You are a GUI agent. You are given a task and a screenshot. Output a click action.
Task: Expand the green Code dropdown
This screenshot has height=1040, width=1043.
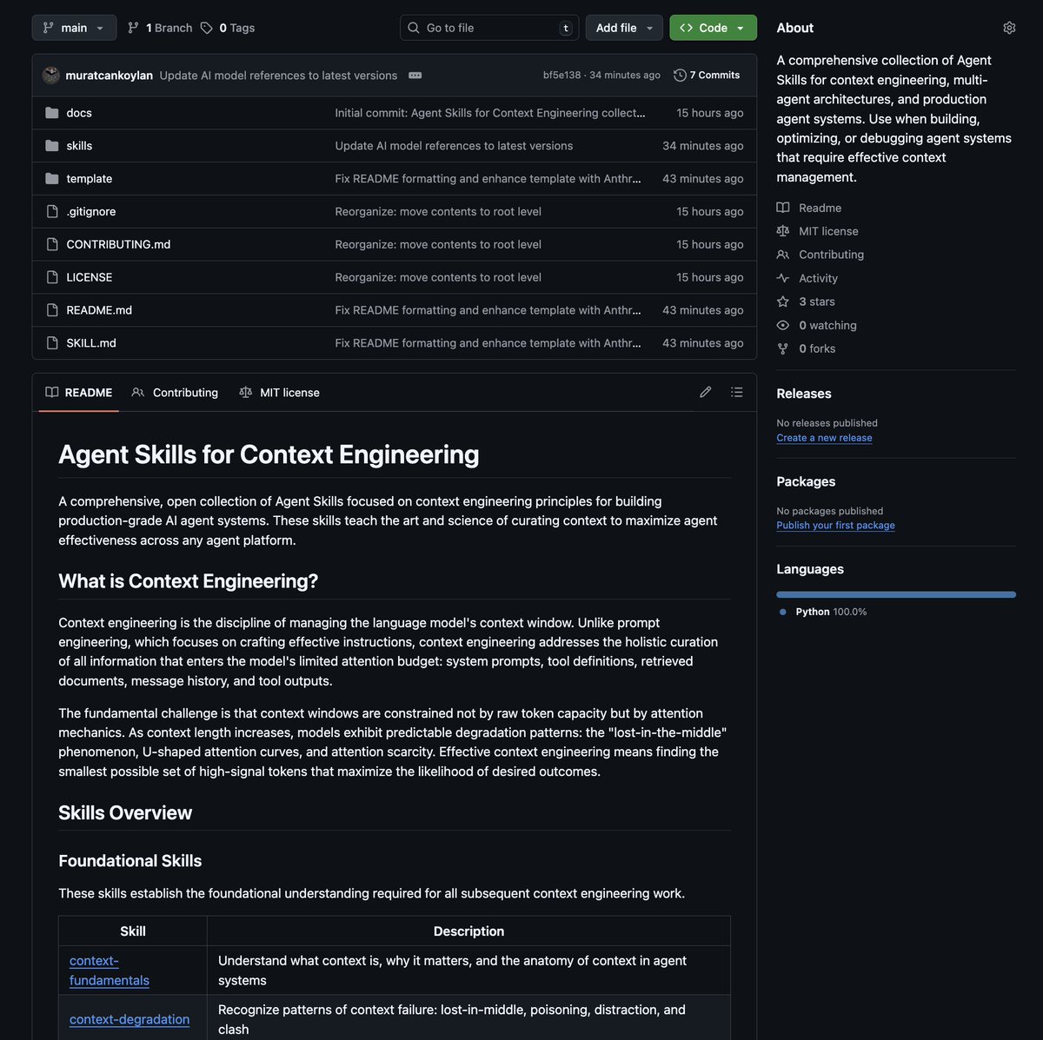[x=712, y=28]
